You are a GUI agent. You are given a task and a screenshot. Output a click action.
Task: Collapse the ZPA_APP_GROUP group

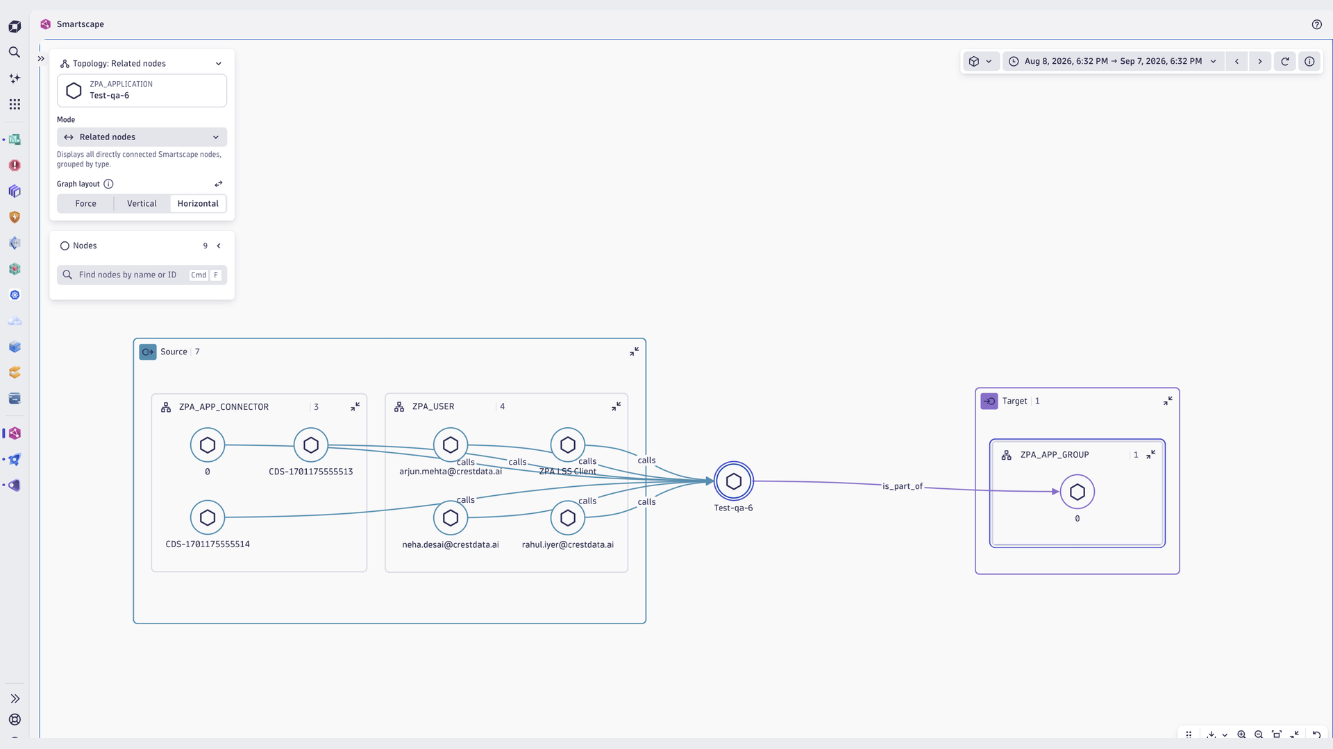coord(1150,454)
